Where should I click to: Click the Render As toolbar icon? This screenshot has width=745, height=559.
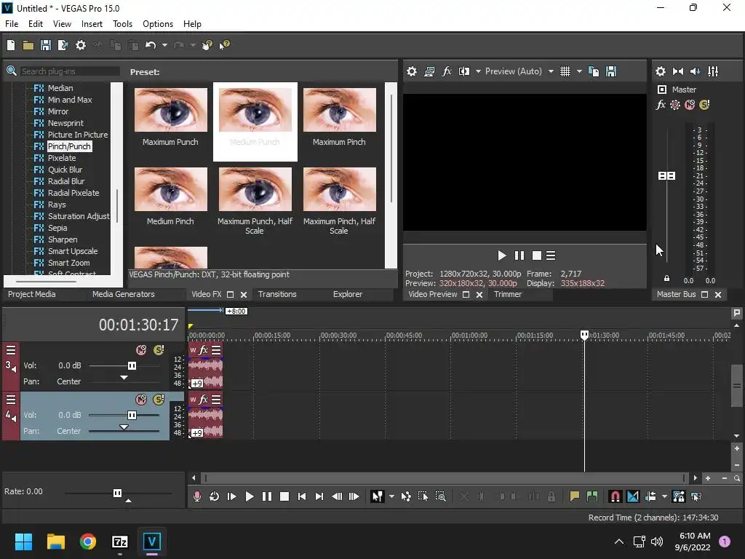click(x=63, y=45)
